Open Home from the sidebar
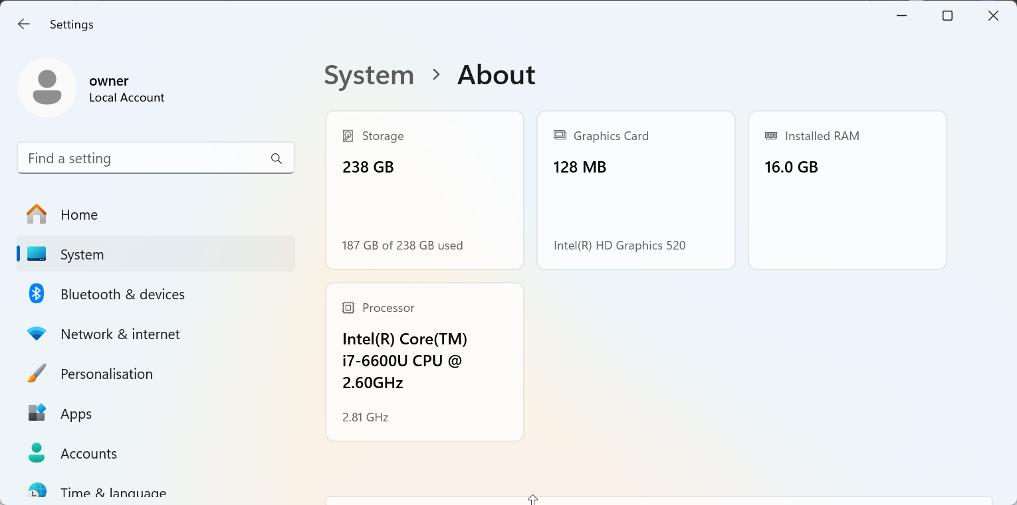Viewport: 1017px width, 505px height. point(79,215)
